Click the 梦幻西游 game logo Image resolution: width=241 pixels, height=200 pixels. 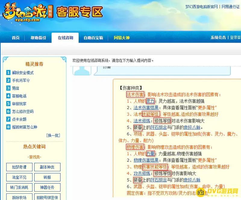pos(28,12)
